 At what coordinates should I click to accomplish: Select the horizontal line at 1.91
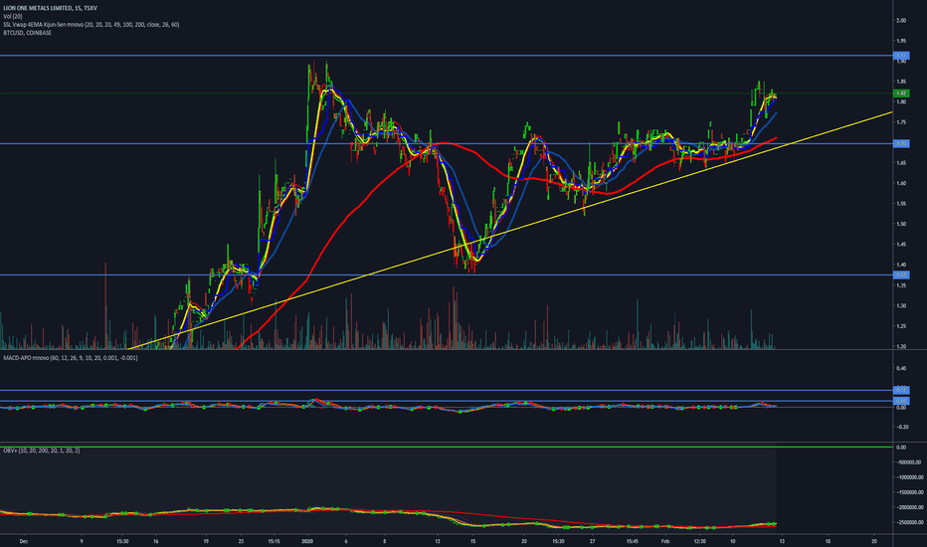click(x=447, y=56)
